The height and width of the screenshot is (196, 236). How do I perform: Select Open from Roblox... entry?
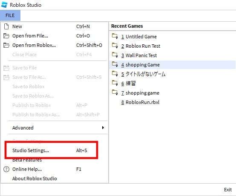point(55,45)
